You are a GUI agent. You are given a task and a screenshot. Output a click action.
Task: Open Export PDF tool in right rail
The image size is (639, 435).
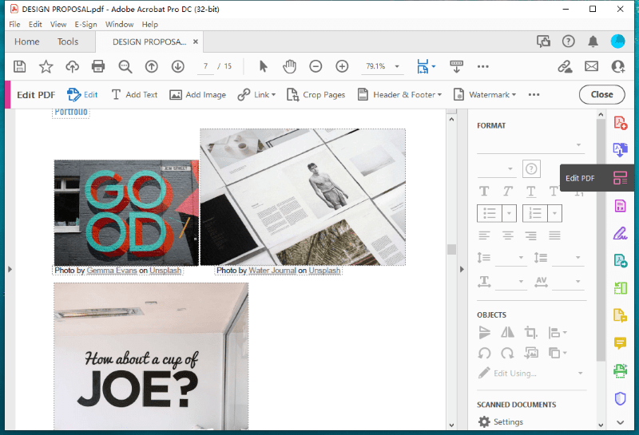point(621,150)
